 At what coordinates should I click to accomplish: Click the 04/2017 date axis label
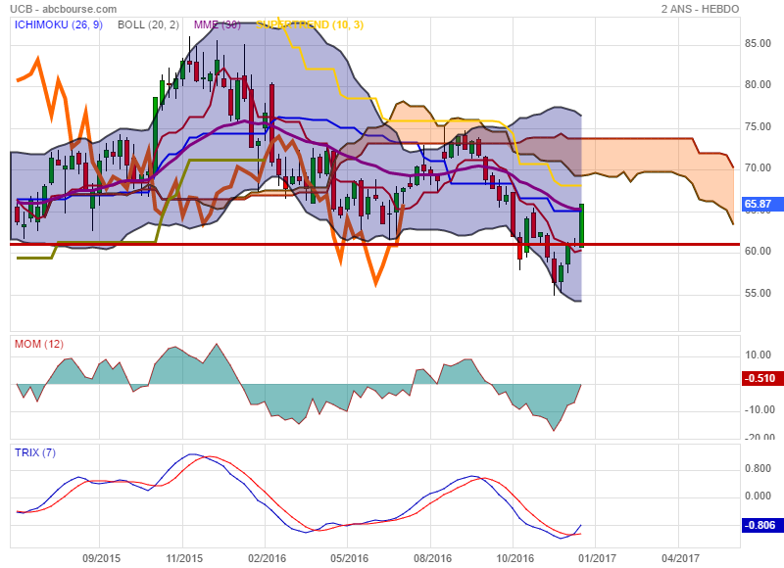point(680,558)
